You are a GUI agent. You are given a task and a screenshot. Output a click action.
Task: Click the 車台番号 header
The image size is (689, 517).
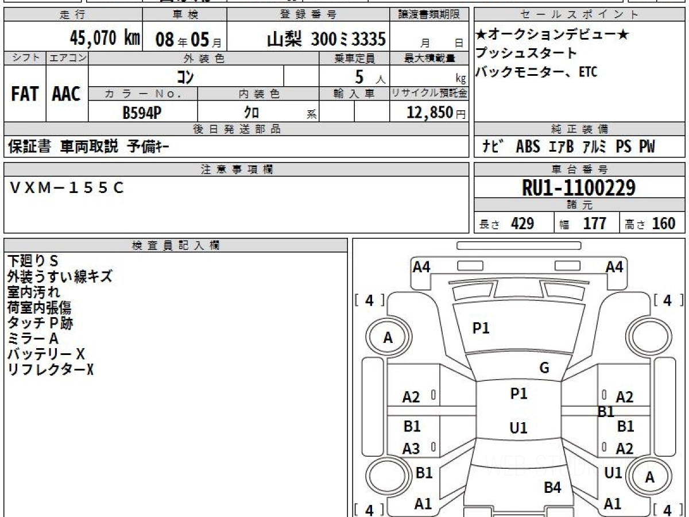[x=579, y=169]
